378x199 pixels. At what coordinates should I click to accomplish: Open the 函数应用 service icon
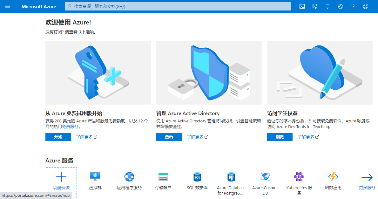pyautogui.click(x=333, y=177)
